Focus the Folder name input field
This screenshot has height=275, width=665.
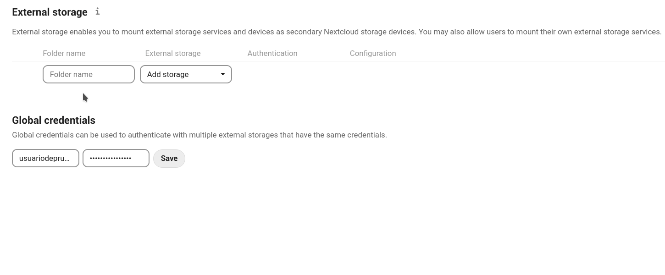tap(89, 74)
